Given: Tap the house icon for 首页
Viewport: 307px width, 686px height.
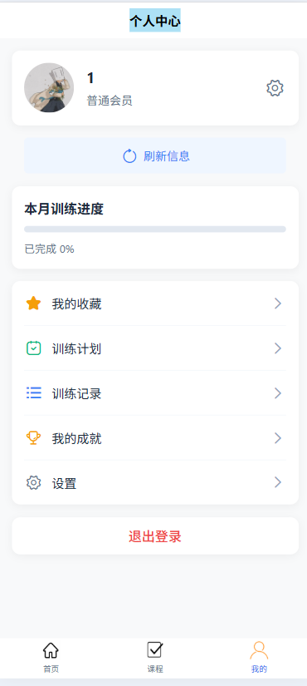Looking at the screenshot, I should point(51,650).
